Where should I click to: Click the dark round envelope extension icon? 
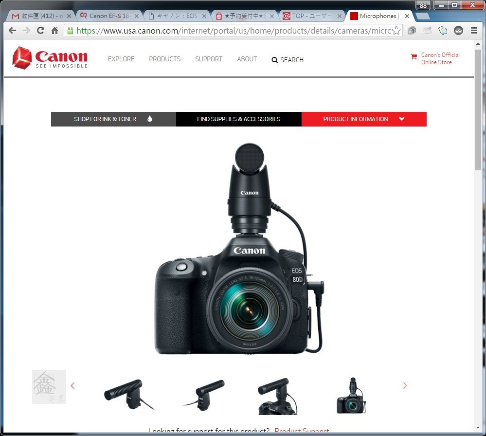click(x=458, y=30)
